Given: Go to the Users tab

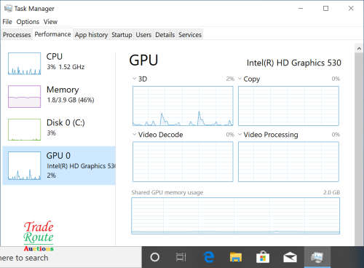Looking at the screenshot, I should (x=143, y=35).
